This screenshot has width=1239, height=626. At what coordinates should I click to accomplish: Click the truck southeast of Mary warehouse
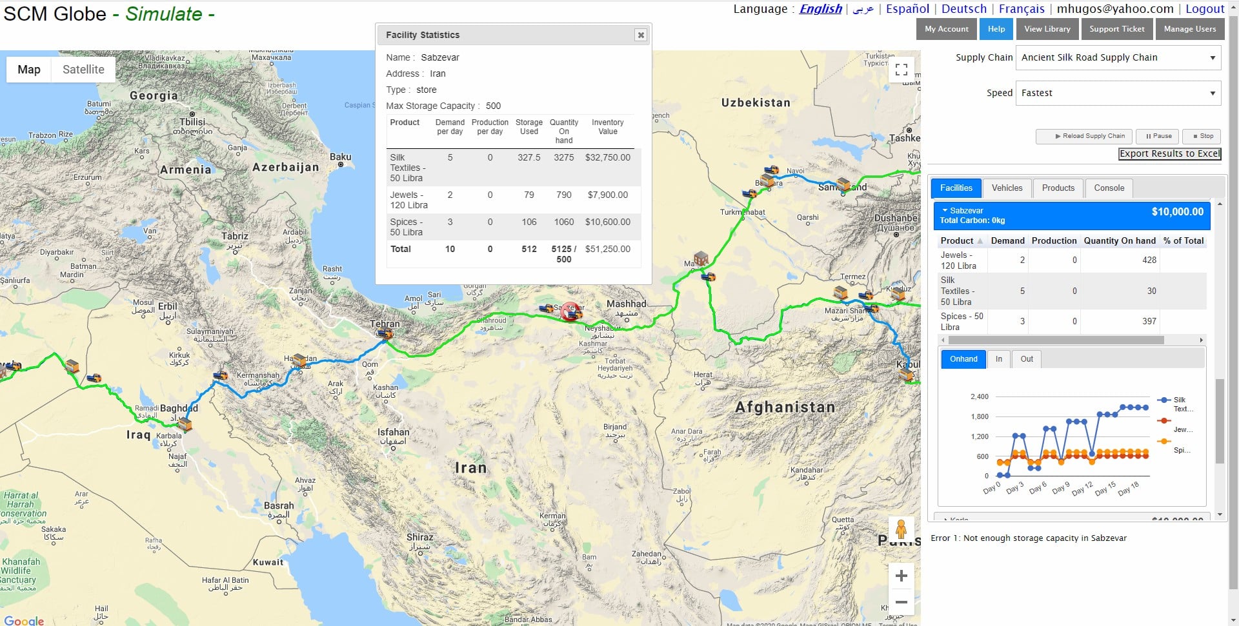708,277
